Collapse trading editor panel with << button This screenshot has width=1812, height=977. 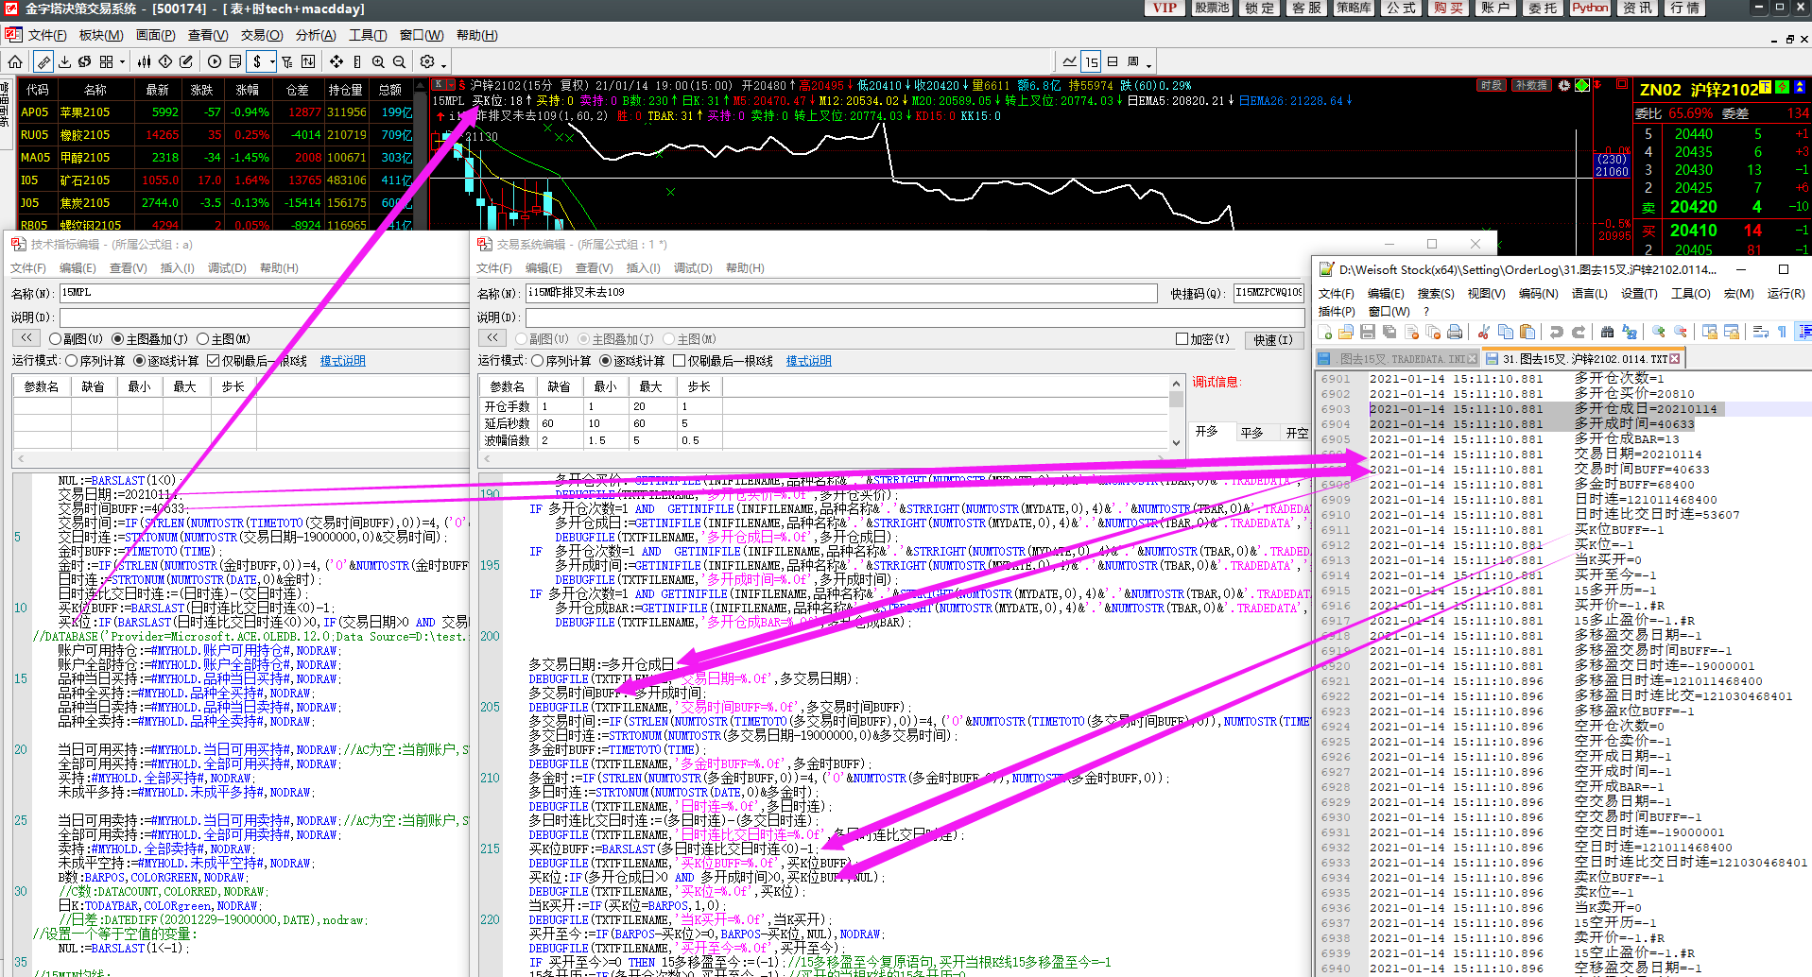(x=492, y=338)
